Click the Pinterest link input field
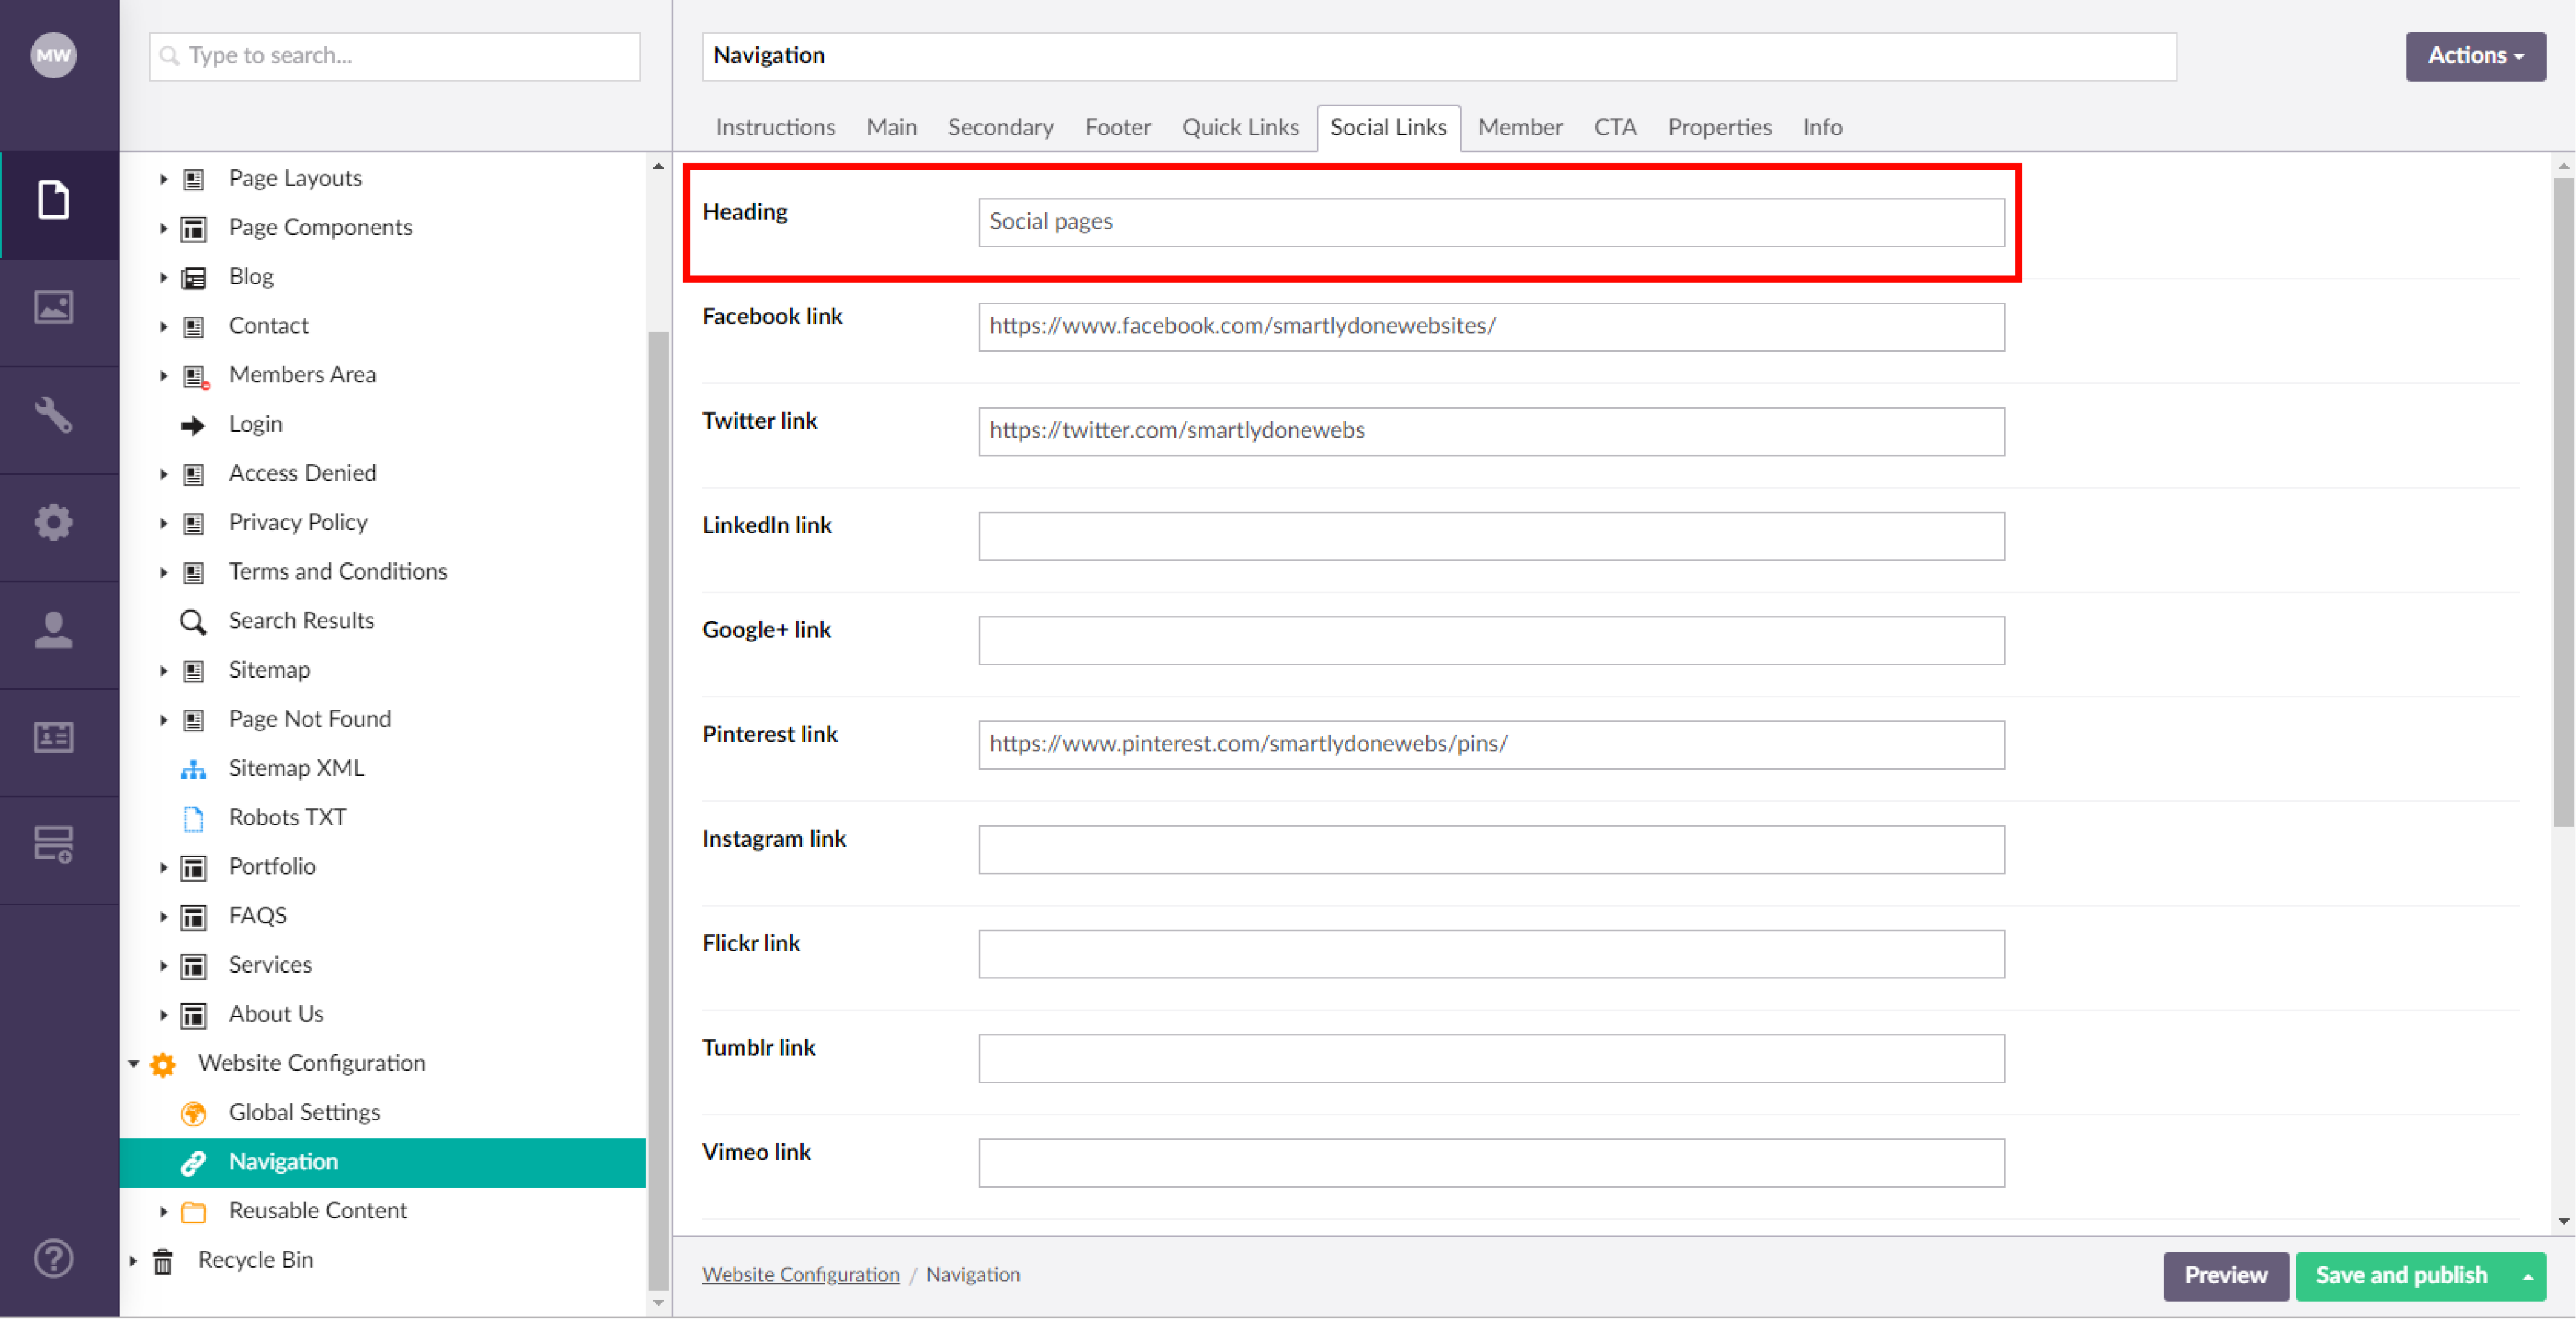 click(1491, 745)
